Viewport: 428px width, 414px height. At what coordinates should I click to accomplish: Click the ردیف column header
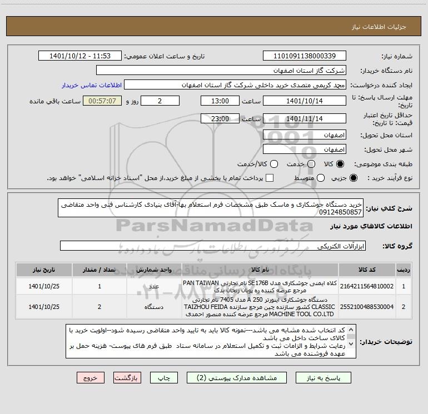coord(404,270)
